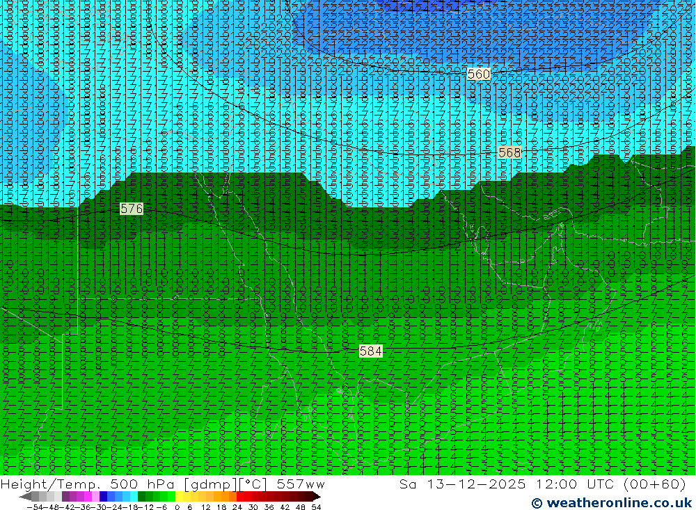
Task: Select the cyan legend swatch near -18
Action: (134, 496)
